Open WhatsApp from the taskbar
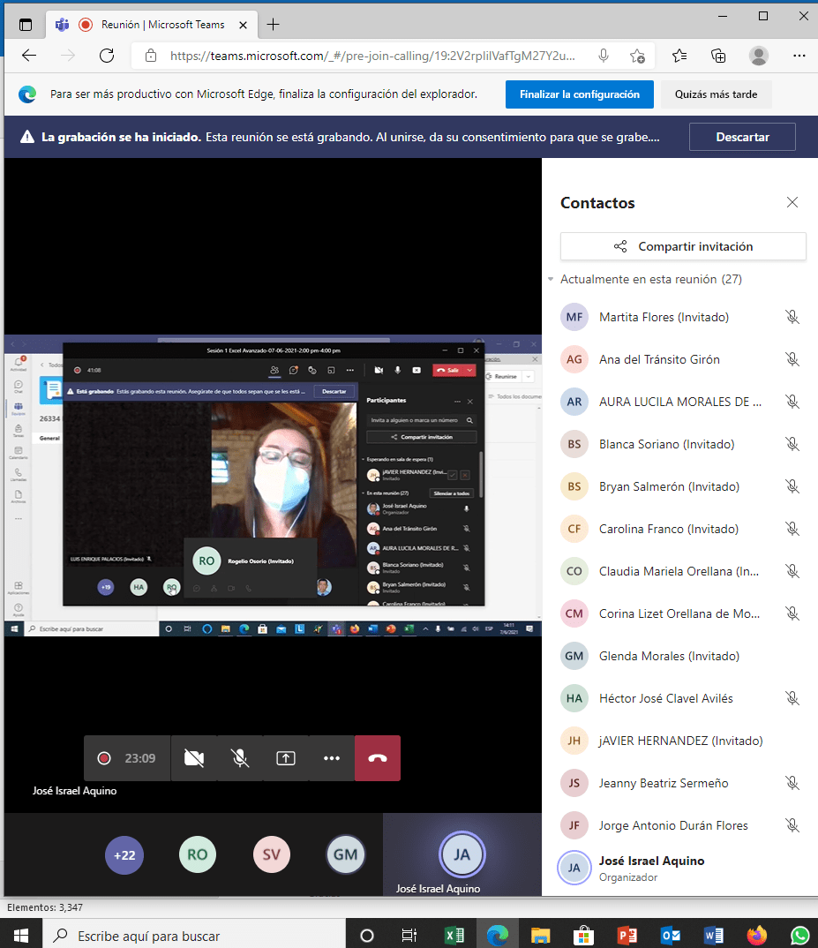This screenshot has height=948, width=818. [799, 936]
